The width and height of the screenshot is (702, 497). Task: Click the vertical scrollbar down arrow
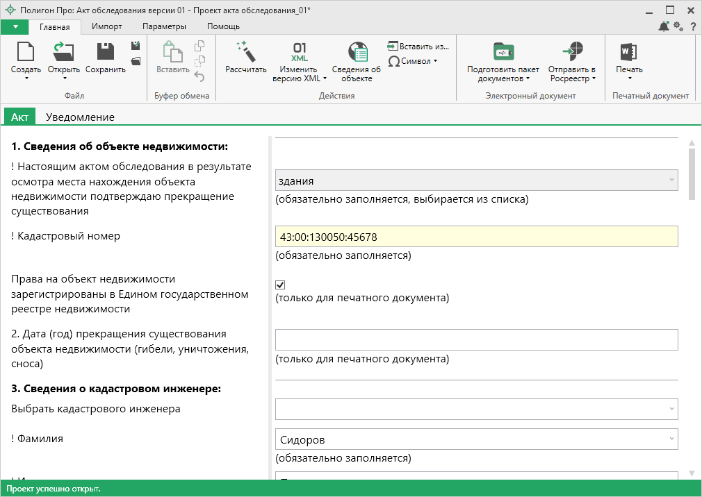pos(691,473)
